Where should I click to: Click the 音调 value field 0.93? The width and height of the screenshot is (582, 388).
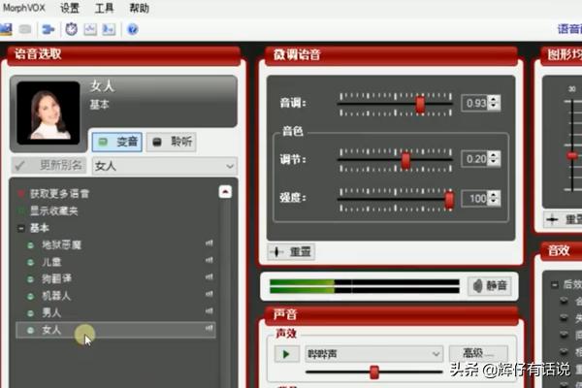click(x=475, y=103)
